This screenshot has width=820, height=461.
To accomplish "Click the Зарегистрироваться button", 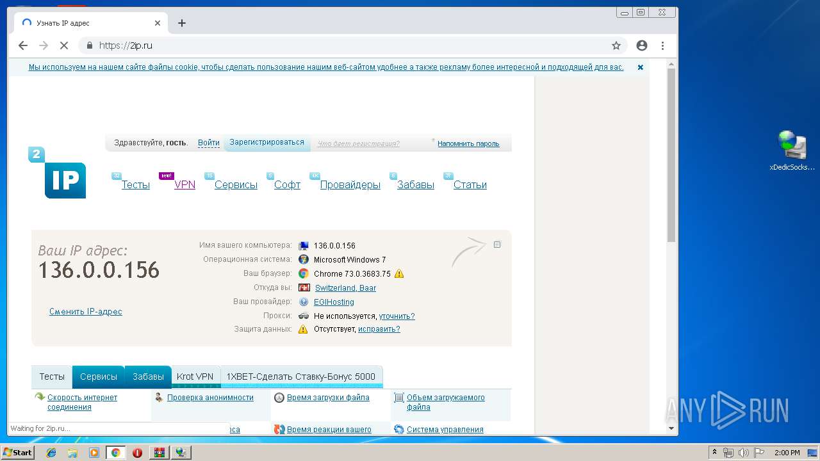I will click(x=266, y=142).
